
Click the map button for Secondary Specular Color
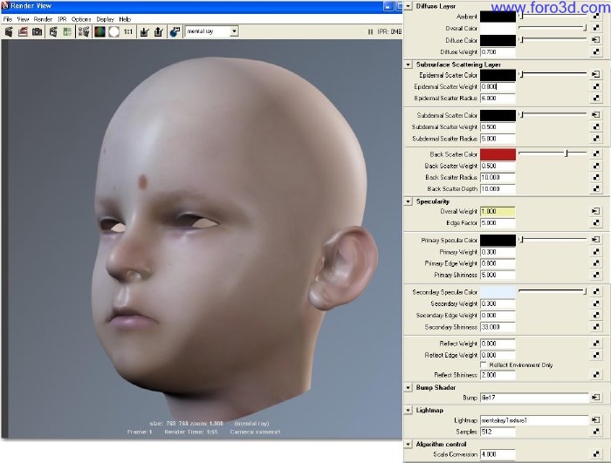596,291
